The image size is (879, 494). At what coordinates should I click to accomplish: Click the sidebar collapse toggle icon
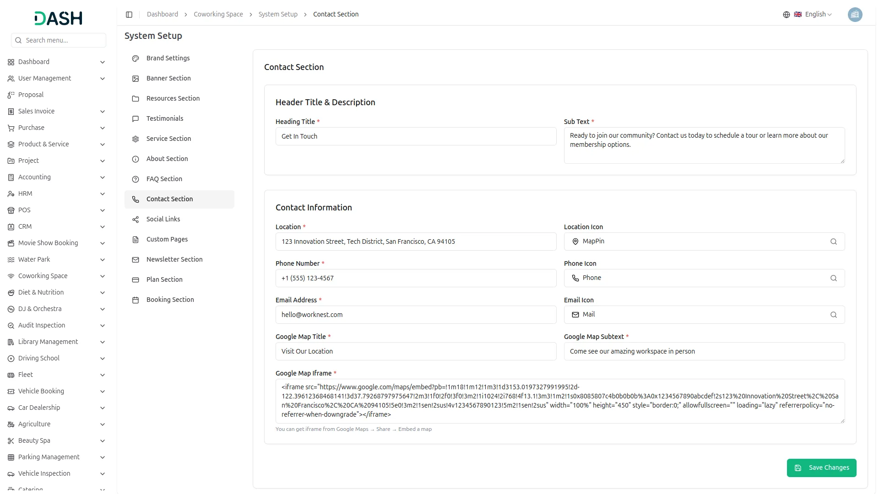click(x=129, y=15)
